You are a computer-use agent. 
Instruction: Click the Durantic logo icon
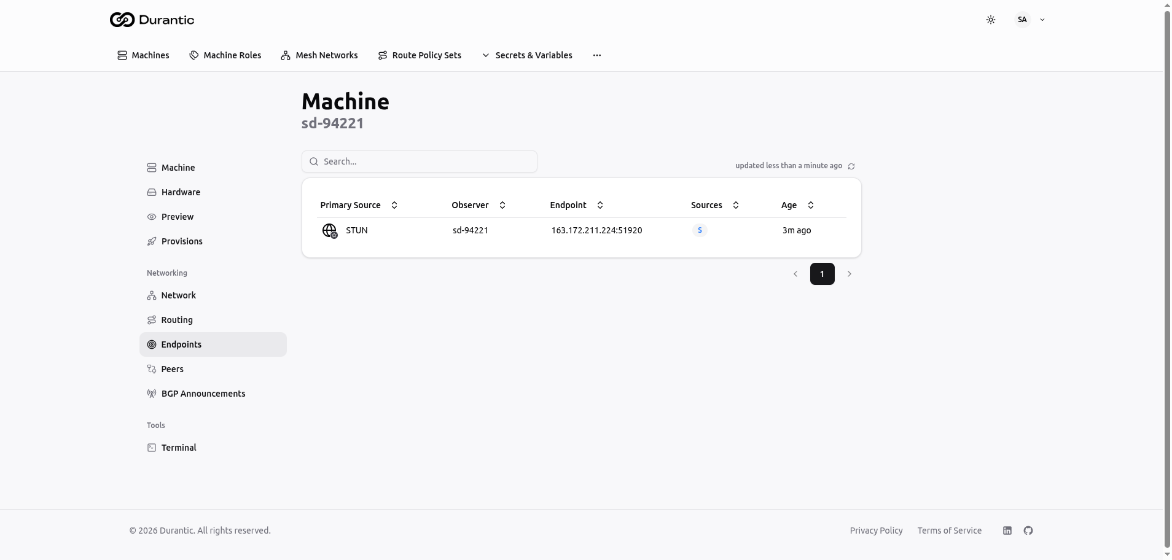122,20
